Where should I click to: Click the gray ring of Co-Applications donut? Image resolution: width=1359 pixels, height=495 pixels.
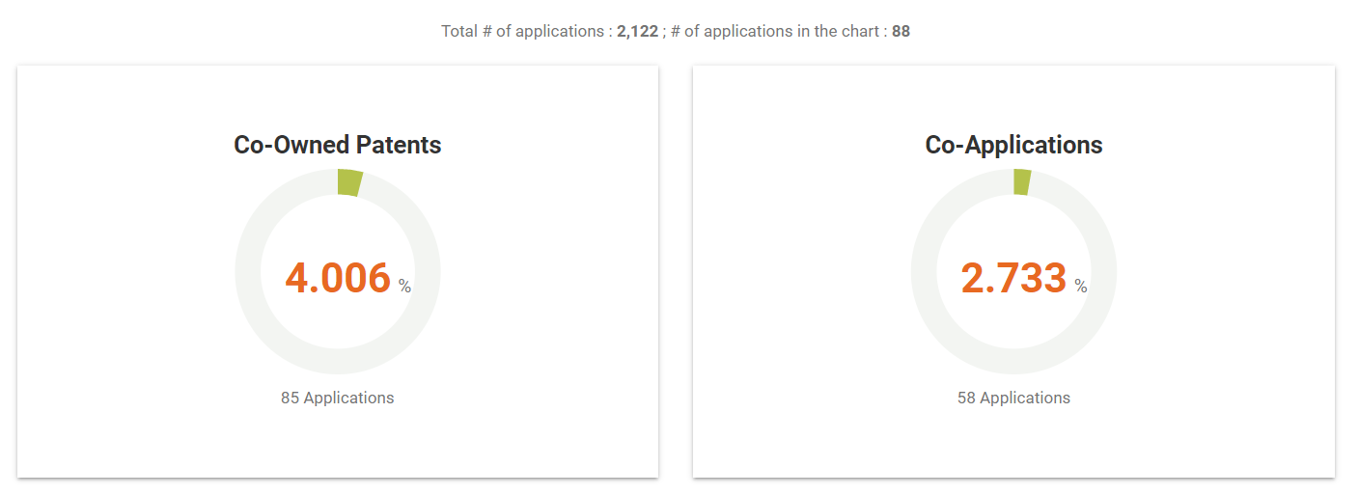click(925, 272)
